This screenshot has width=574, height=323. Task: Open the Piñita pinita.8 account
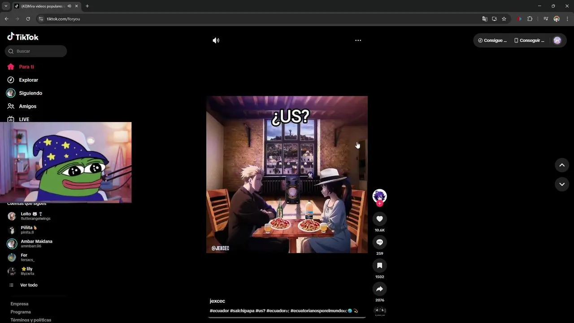22,230
